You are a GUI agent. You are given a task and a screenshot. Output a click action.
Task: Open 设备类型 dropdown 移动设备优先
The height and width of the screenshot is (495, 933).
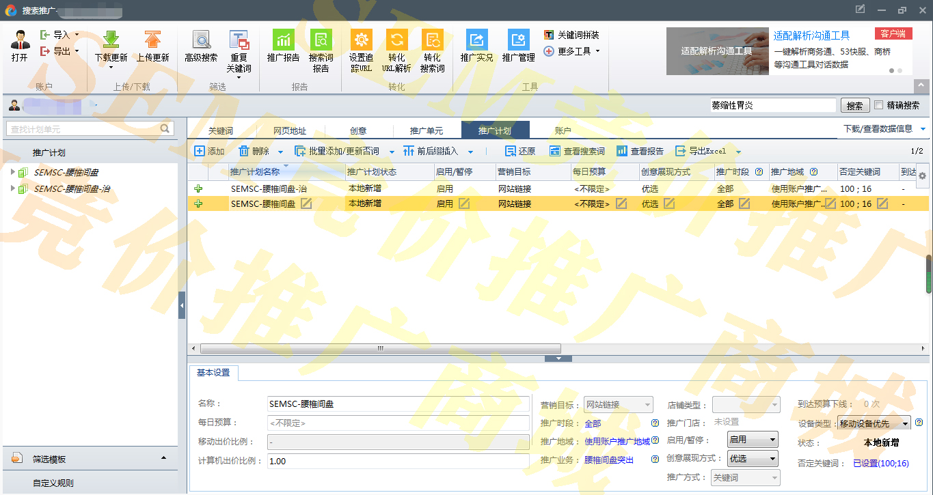(x=874, y=423)
